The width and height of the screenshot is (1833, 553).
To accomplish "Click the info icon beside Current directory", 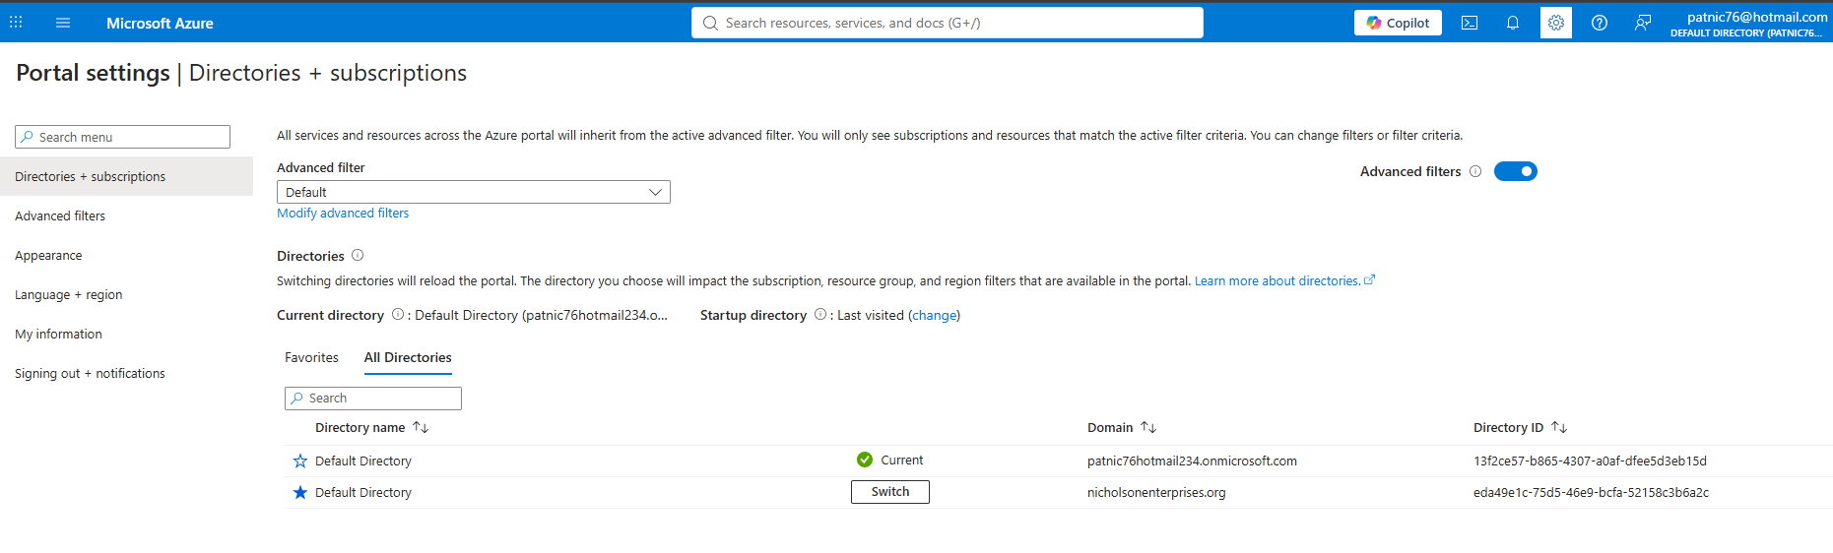I will [x=398, y=315].
